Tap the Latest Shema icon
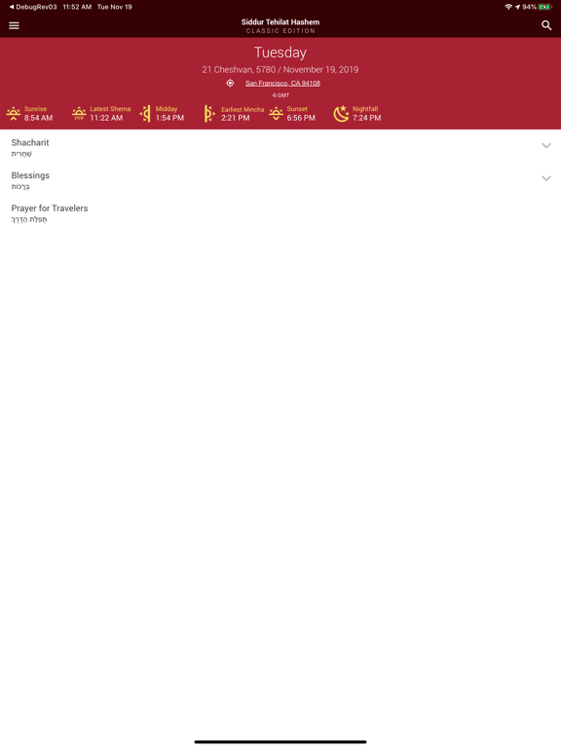Viewport: 561px width, 748px height. 79,114
